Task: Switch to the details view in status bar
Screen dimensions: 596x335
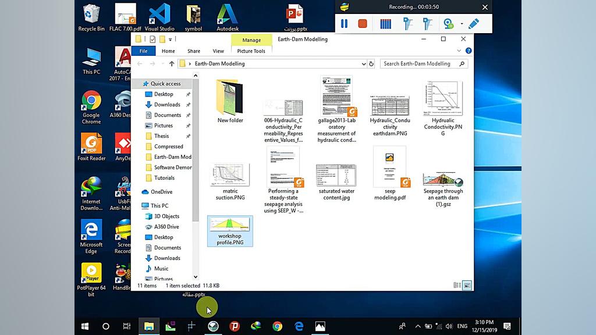Action: (x=457, y=286)
